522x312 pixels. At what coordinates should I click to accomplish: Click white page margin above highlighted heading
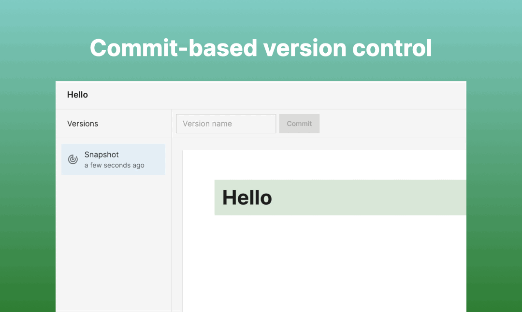324,165
